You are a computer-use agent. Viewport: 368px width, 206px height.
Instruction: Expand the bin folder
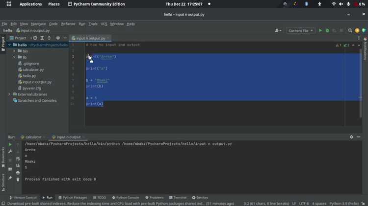[x=14, y=51]
